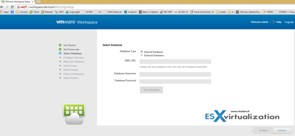Open the Remote bookmark
The image size is (295, 136).
(x=47, y=12)
